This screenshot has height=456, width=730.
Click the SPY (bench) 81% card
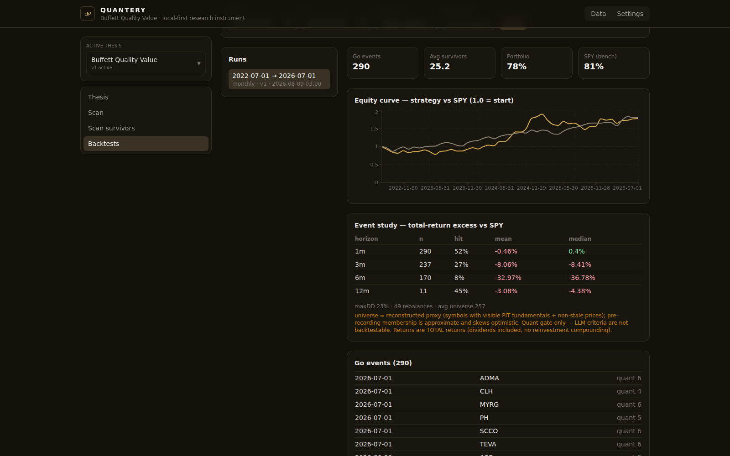point(614,63)
